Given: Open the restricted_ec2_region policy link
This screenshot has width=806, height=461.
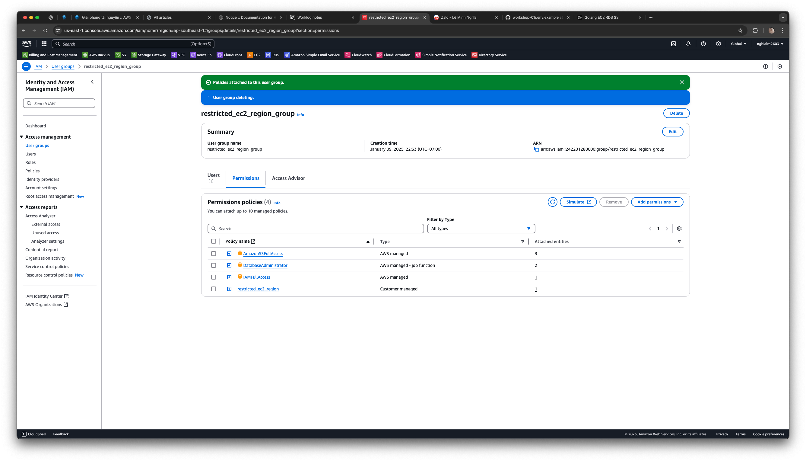Looking at the screenshot, I should (258, 289).
